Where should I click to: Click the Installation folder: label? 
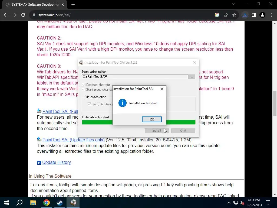click(94, 71)
